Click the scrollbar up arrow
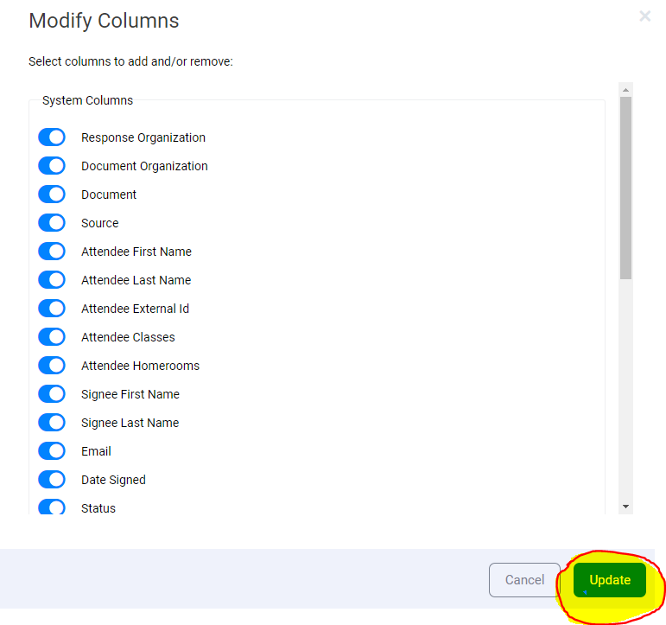The image size is (666, 625). [x=626, y=89]
